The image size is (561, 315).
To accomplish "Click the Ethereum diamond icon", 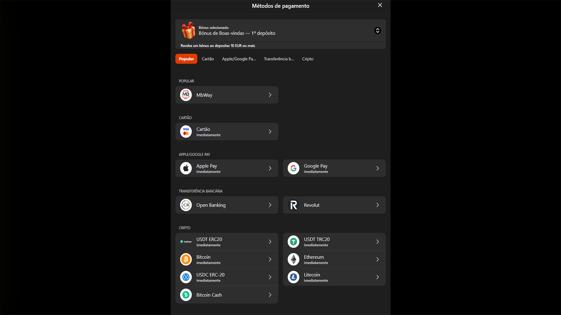I will click(x=293, y=259).
